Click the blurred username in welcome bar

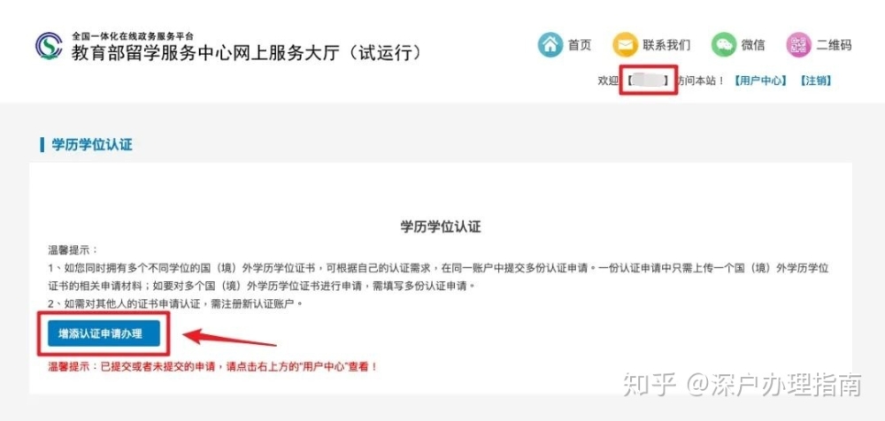click(x=648, y=80)
